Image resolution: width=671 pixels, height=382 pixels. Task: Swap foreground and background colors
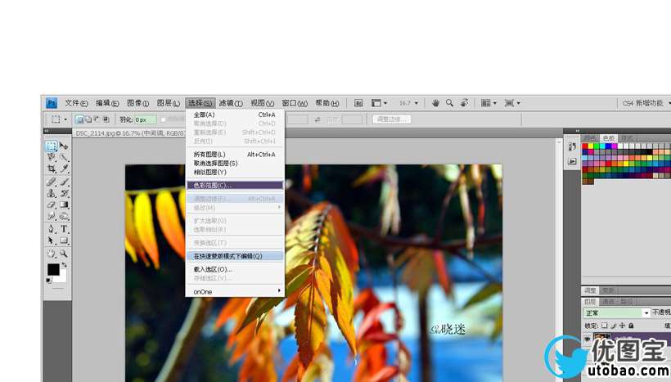coord(64,265)
